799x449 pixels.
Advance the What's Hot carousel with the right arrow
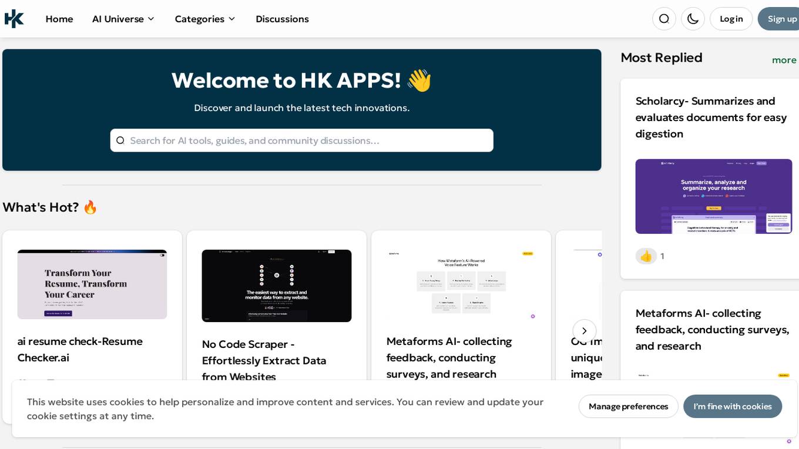[x=584, y=331]
